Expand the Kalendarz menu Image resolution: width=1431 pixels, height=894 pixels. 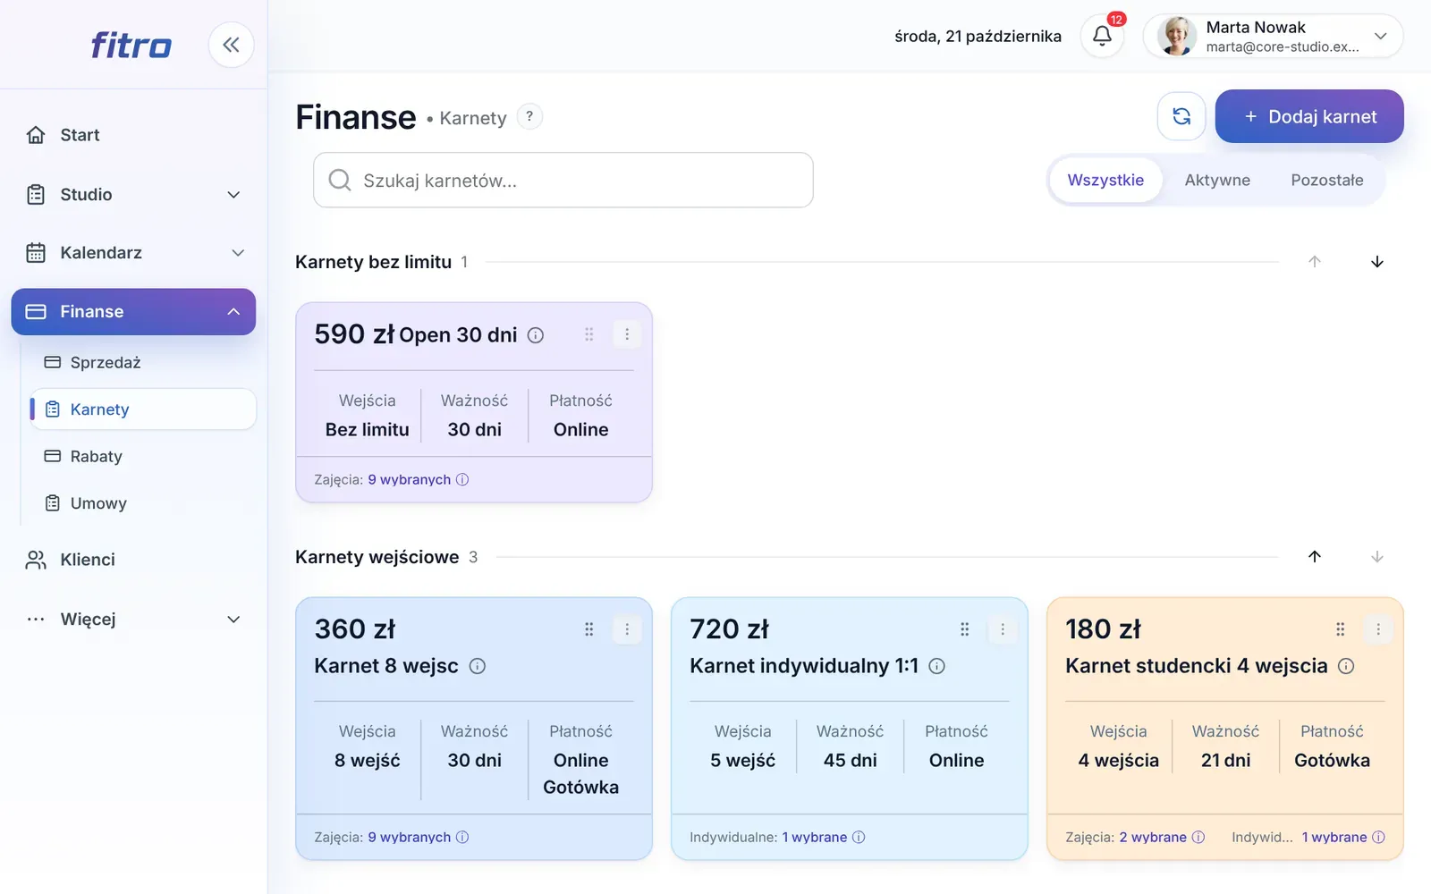click(133, 253)
